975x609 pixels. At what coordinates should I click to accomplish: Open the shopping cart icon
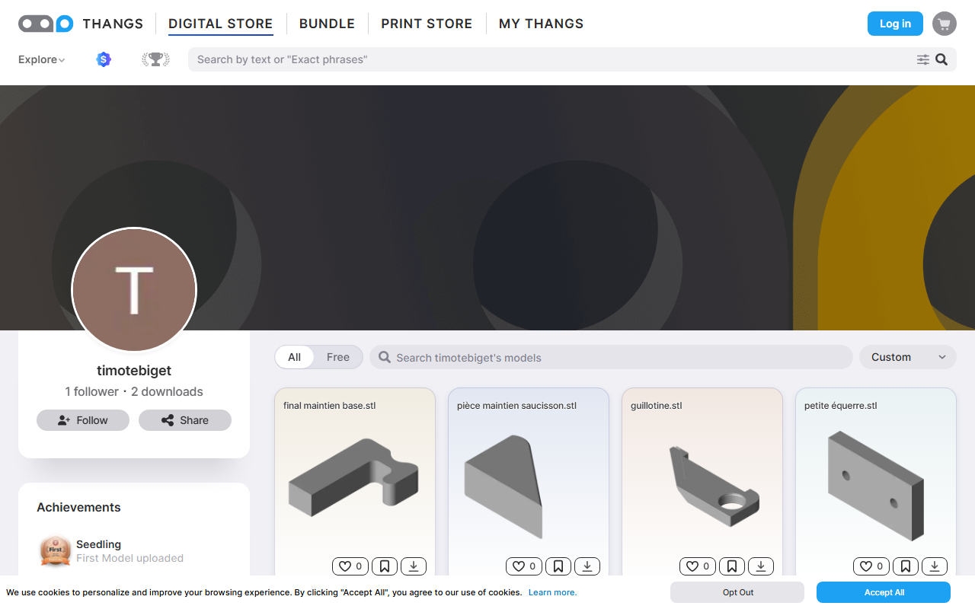coord(945,24)
